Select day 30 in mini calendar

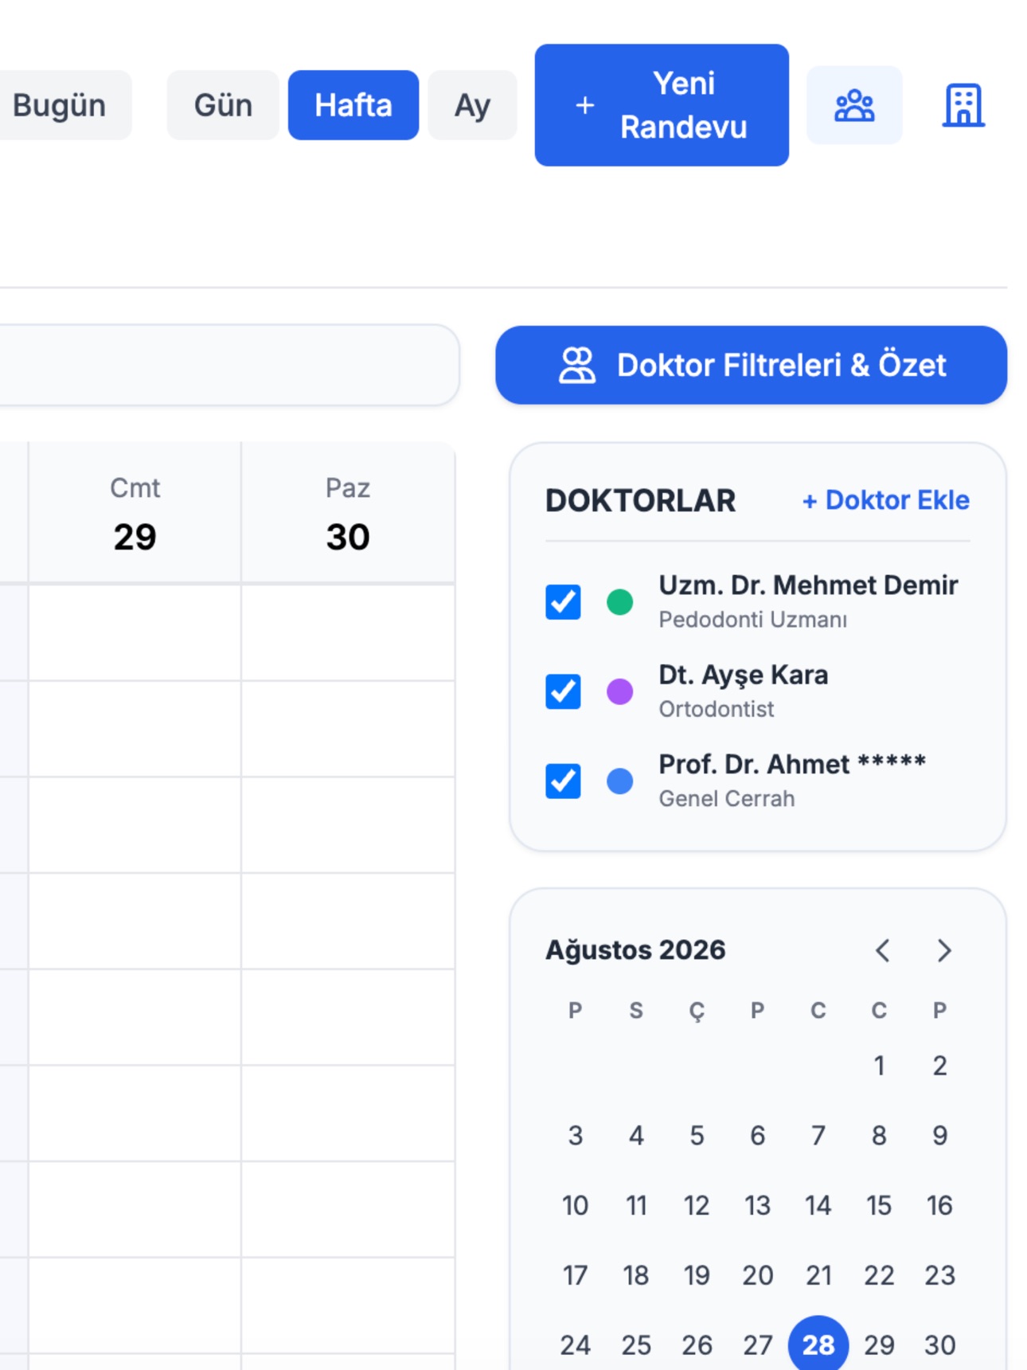point(939,1345)
